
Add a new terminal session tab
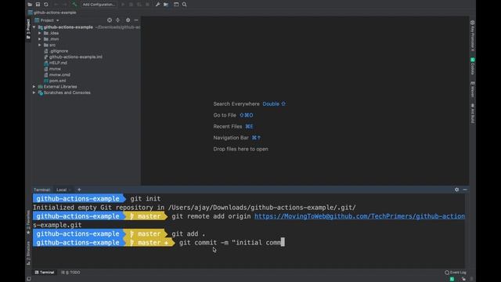(x=79, y=190)
